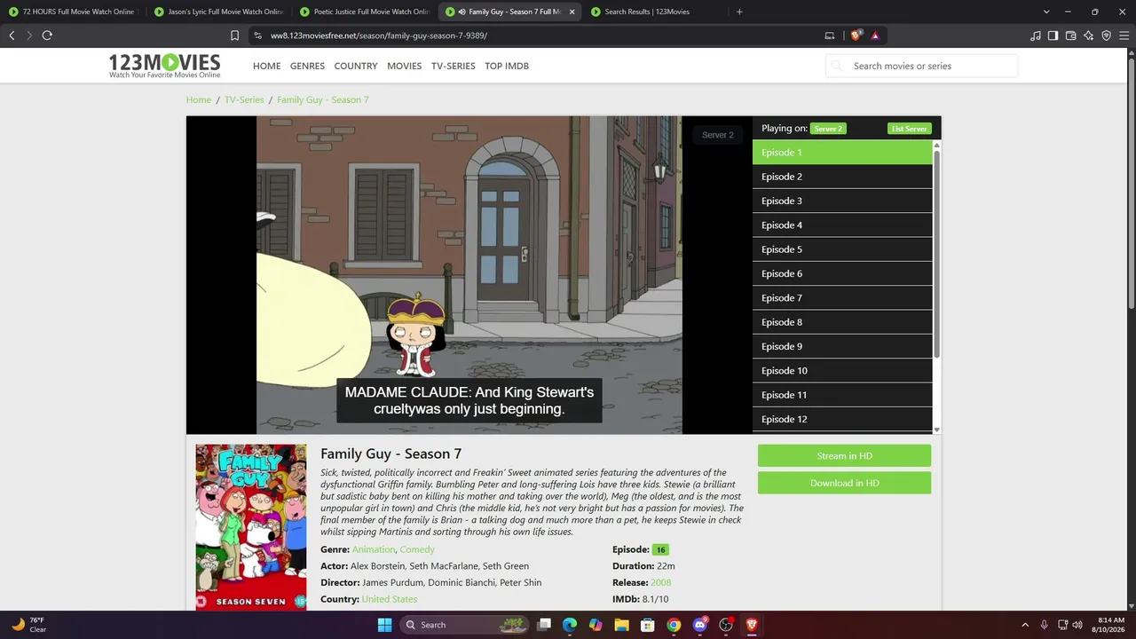Close the Family Guy Season 7 tab
The image size is (1136, 639).
click(x=572, y=12)
